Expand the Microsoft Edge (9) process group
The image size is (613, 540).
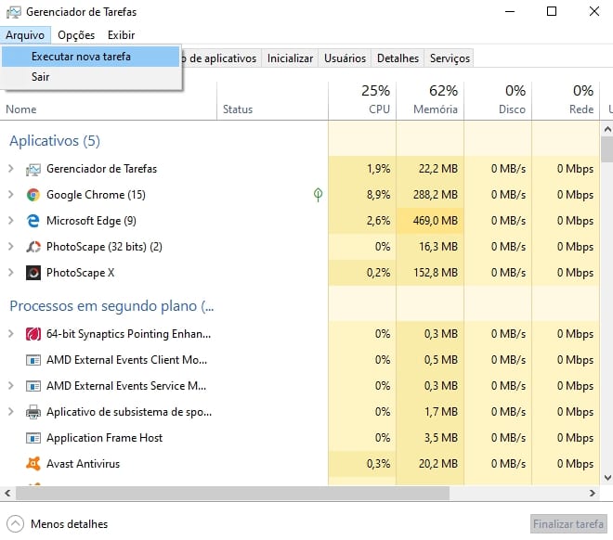click(x=11, y=221)
